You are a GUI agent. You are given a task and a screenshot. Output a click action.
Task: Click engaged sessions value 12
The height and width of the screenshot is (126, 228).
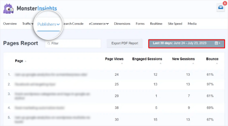(x=155, y=75)
